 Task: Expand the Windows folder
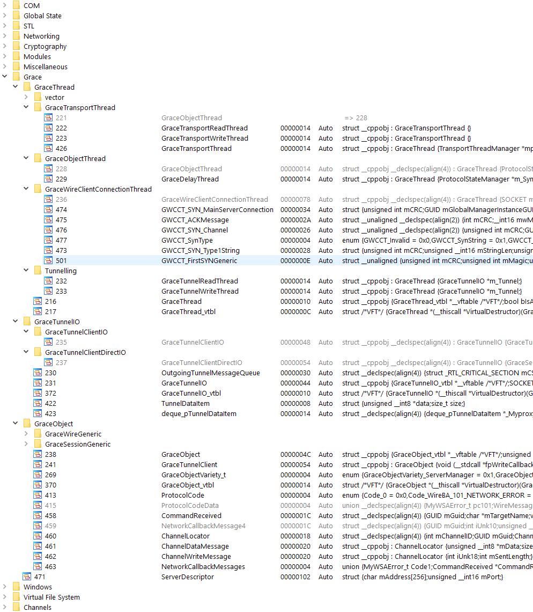tap(5, 587)
